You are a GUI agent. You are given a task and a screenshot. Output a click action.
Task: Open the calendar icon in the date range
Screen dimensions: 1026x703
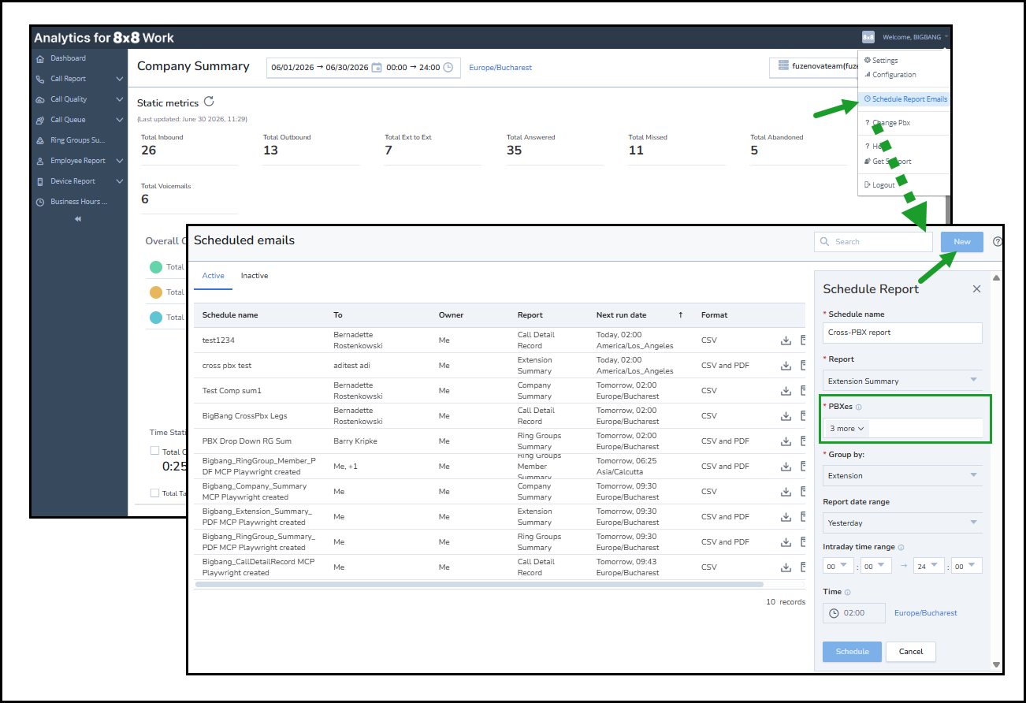point(377,68)
